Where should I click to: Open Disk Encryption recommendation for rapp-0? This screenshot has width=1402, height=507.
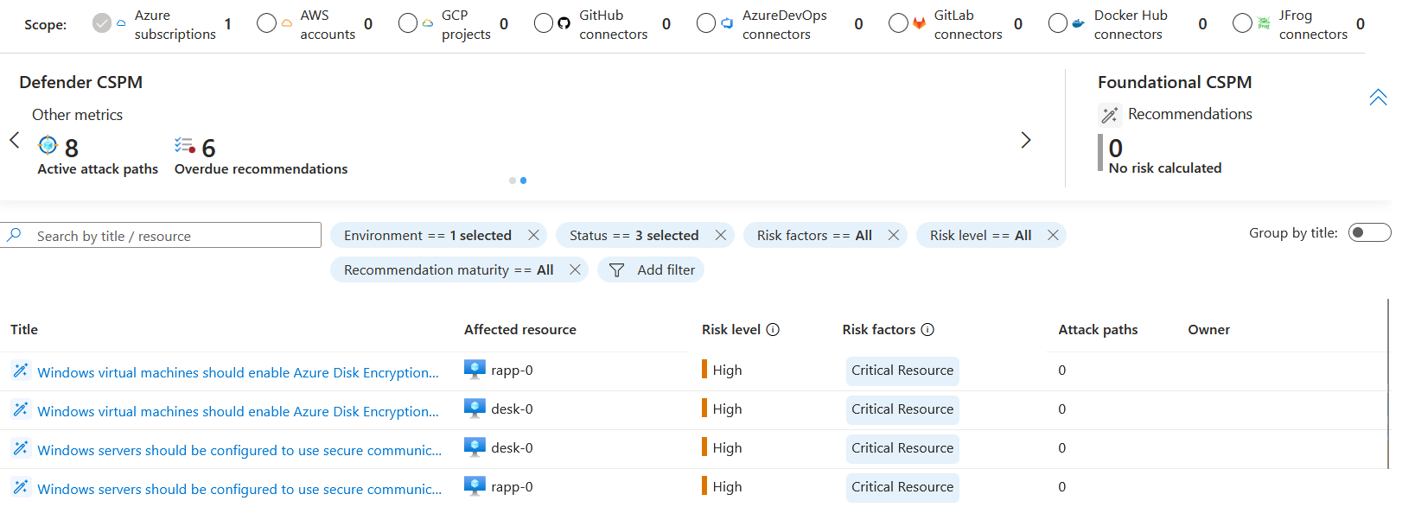click(x=238, y=372)
